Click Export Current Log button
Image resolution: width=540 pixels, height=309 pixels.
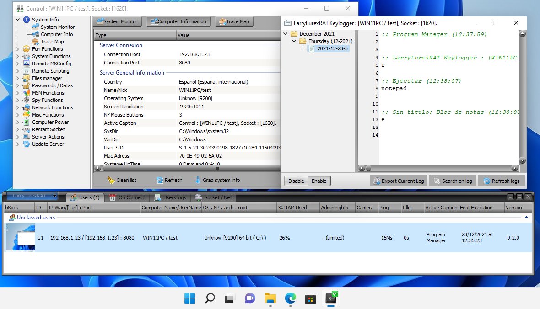click(x=399, y=181)
